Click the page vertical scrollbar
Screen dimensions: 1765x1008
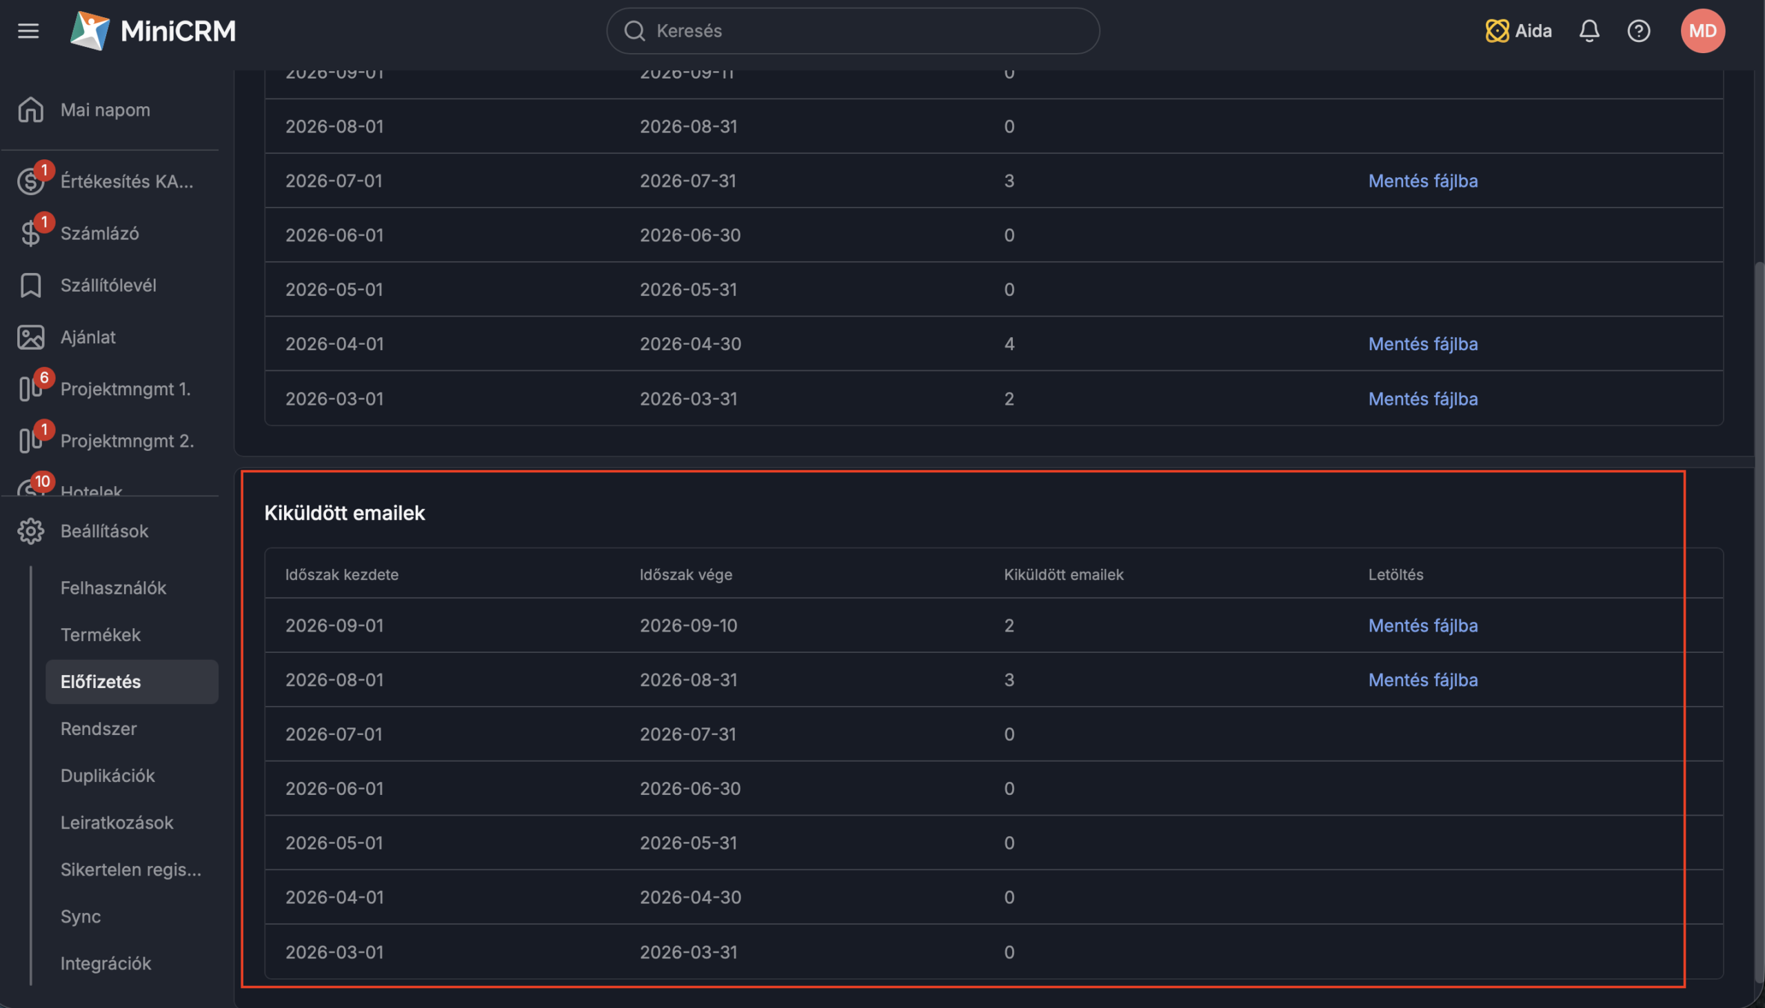[1759, 623]
